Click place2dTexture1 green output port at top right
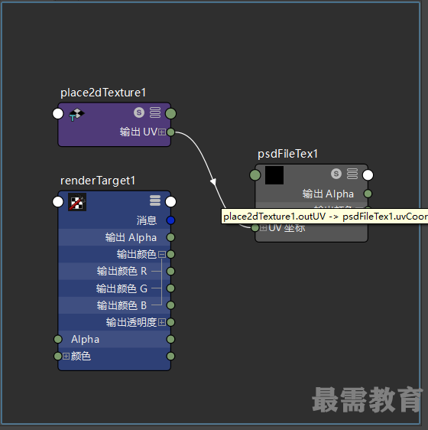This screenshot has height=430, width=428. [x=170, y=113]
